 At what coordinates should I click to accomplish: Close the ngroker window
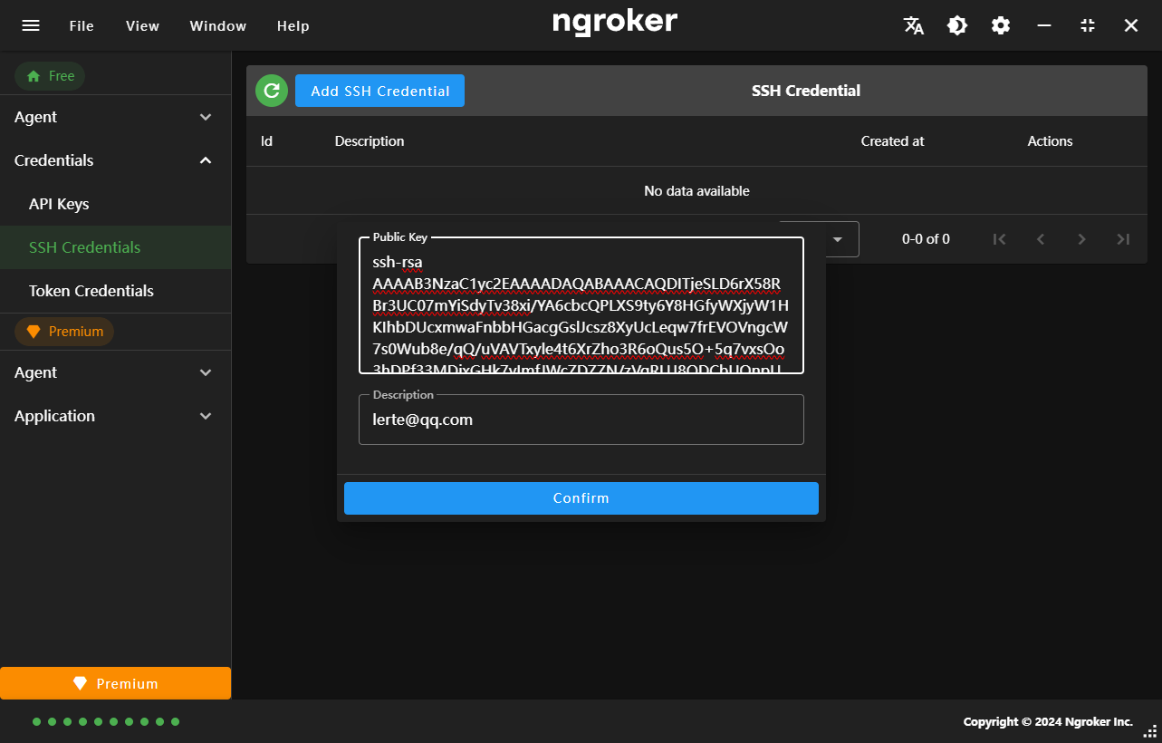tap(1131, 25)
